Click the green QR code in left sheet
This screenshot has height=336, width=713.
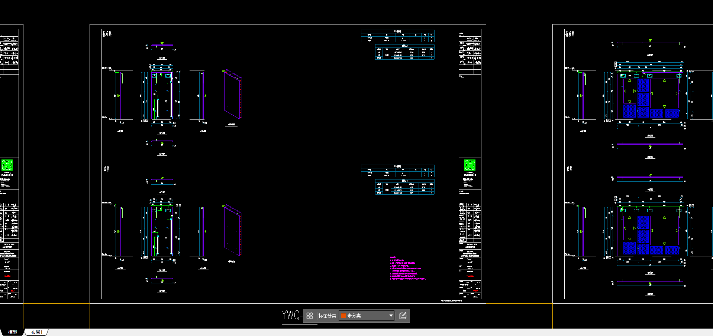[x=7, y=165]
